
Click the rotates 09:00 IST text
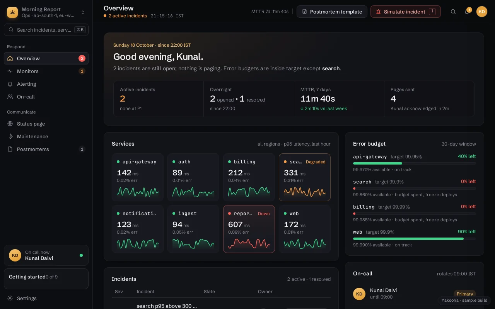pos(456,273)
